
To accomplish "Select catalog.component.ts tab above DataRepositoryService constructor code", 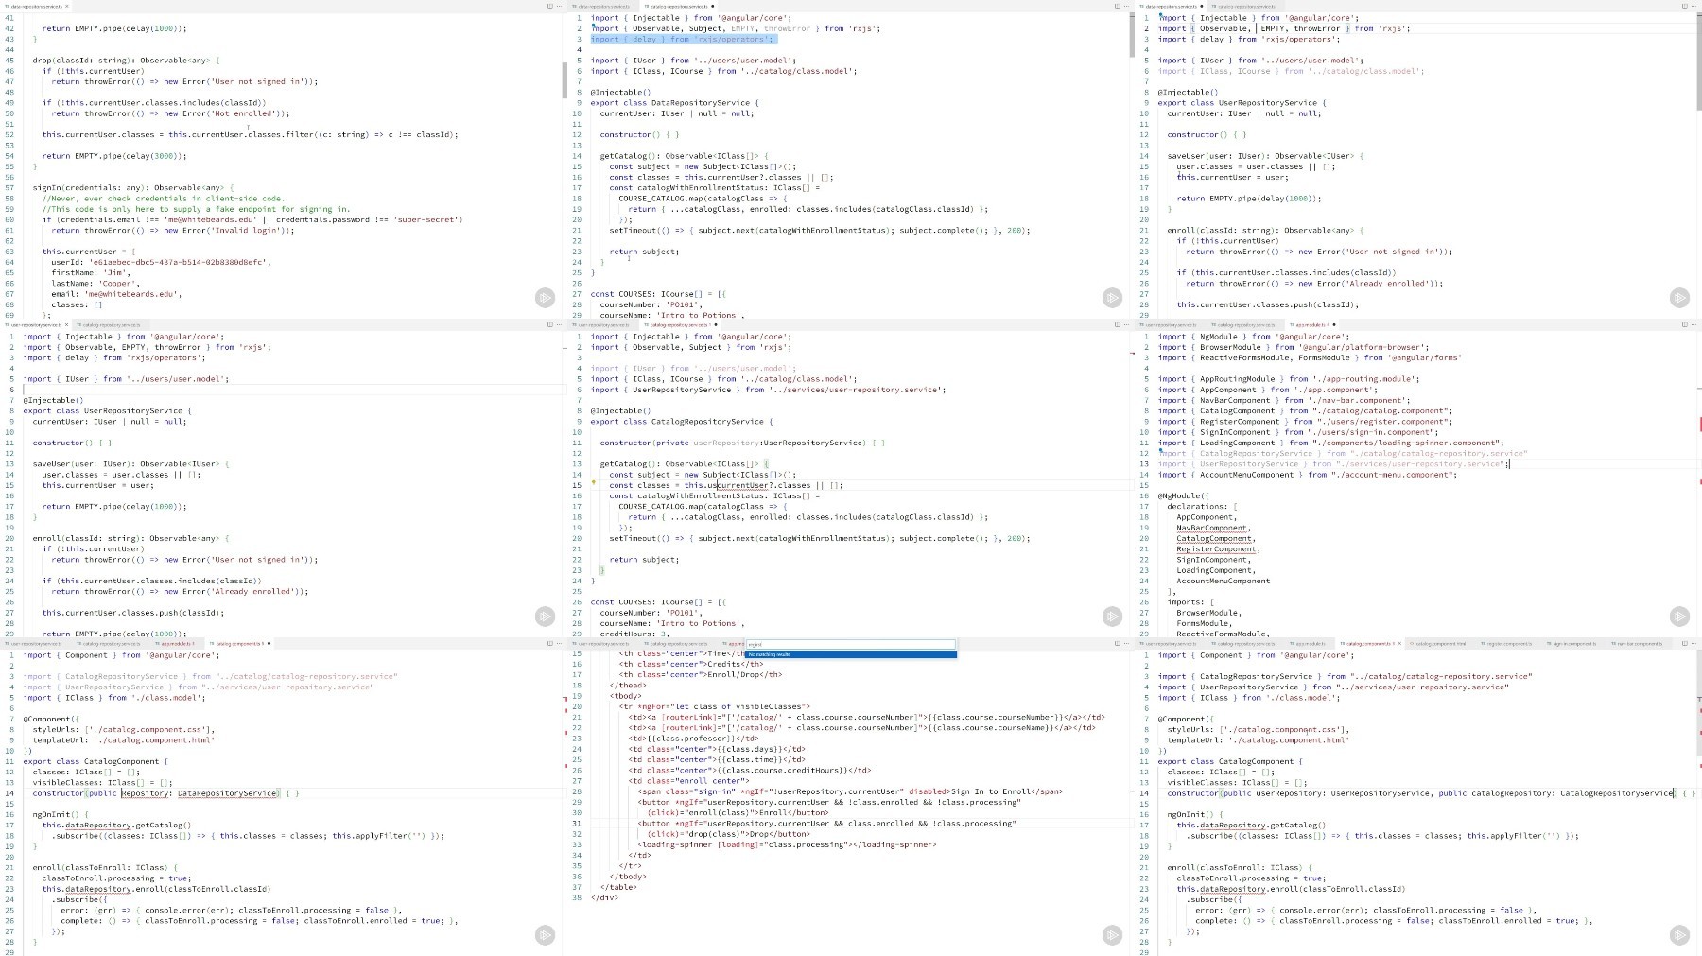I will [239, 644].
